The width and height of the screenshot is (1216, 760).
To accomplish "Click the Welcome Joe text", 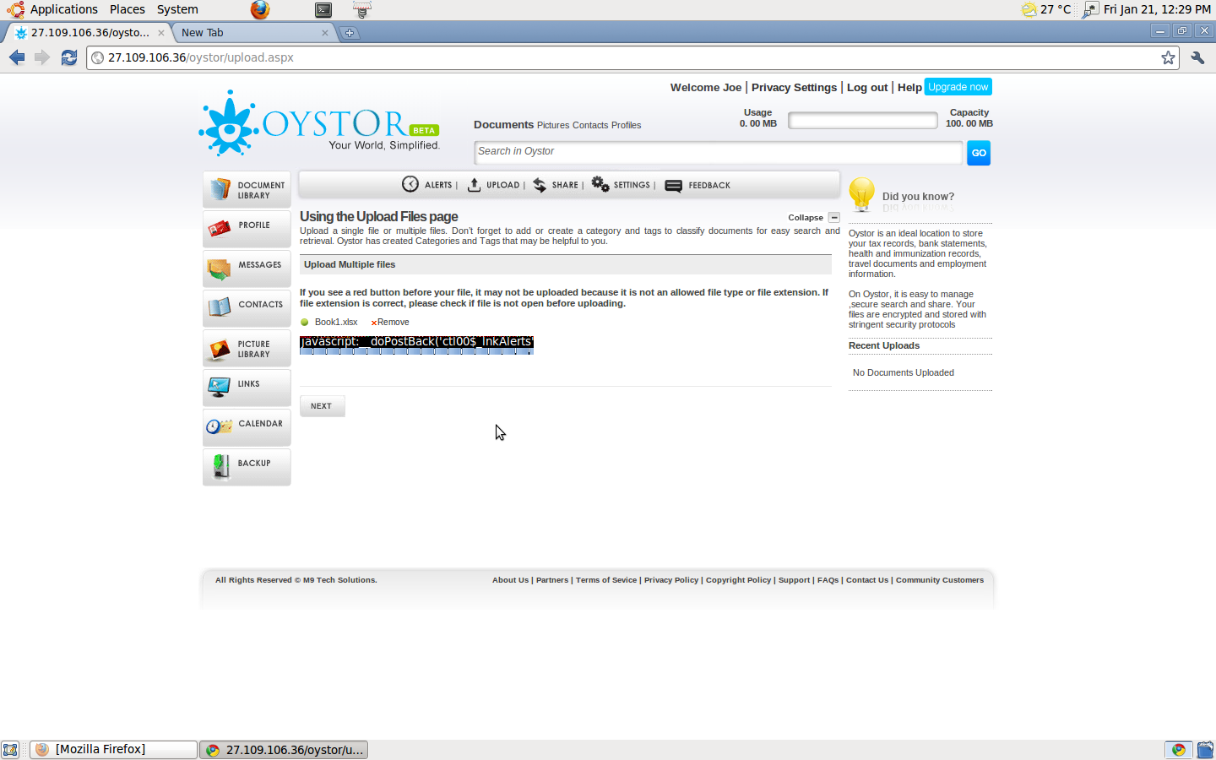I will coord(706,87).
